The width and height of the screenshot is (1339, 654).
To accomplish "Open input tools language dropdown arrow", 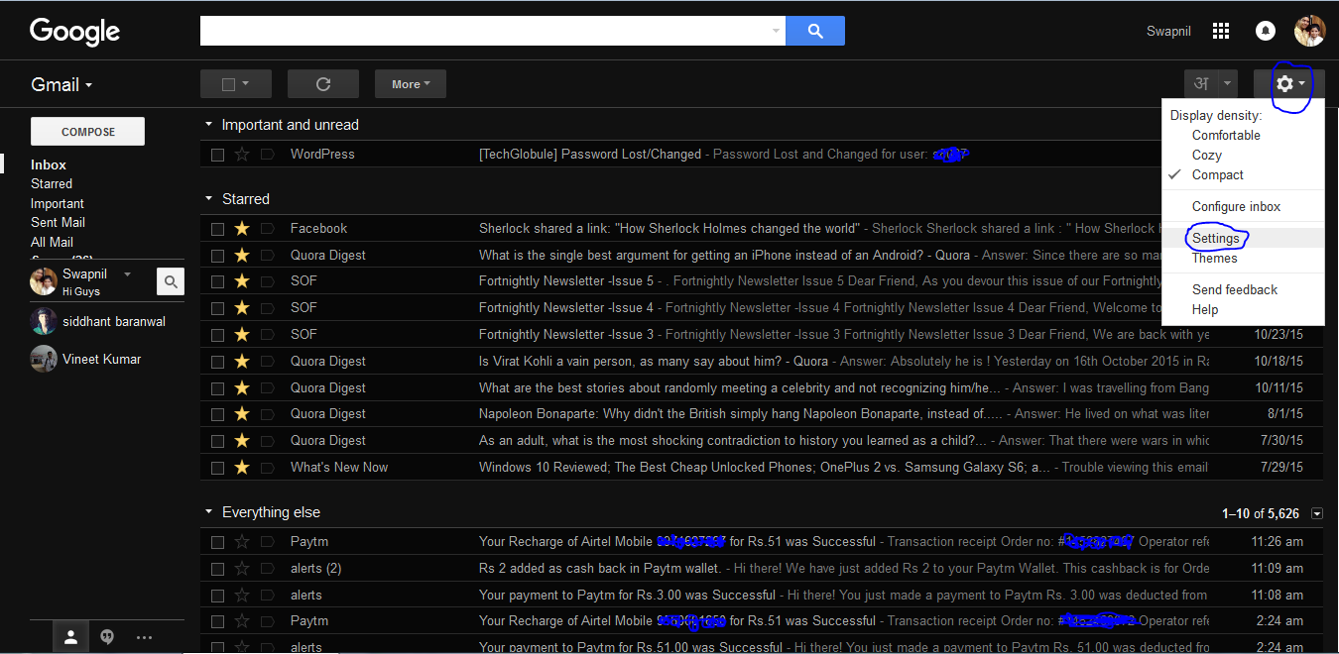I will click(x=1228, y=84).
